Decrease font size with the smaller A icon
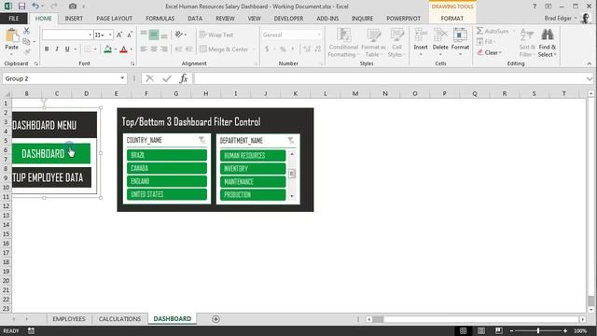This screenshot has width=597, height=336. pyautogui.click(x=130, y=35)
